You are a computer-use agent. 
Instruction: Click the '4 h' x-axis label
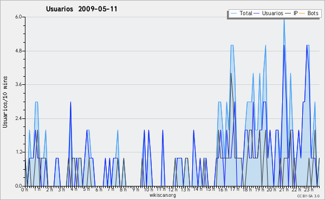point(74,189)
